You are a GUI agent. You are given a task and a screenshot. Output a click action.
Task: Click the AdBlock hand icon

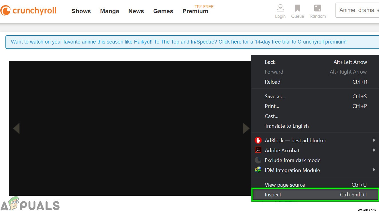click(258, 140)
